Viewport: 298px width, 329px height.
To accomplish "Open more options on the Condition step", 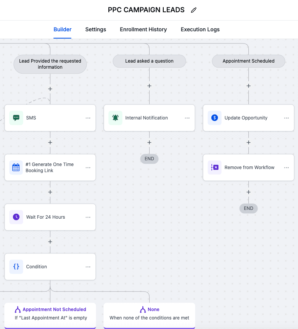I will [88, 267].
